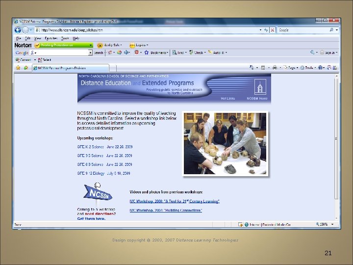Image resolution: width=353 pixels, height=265 pixels.
Task: Click the Add to Favorites star-plus icon
Action: pos(26,68)
